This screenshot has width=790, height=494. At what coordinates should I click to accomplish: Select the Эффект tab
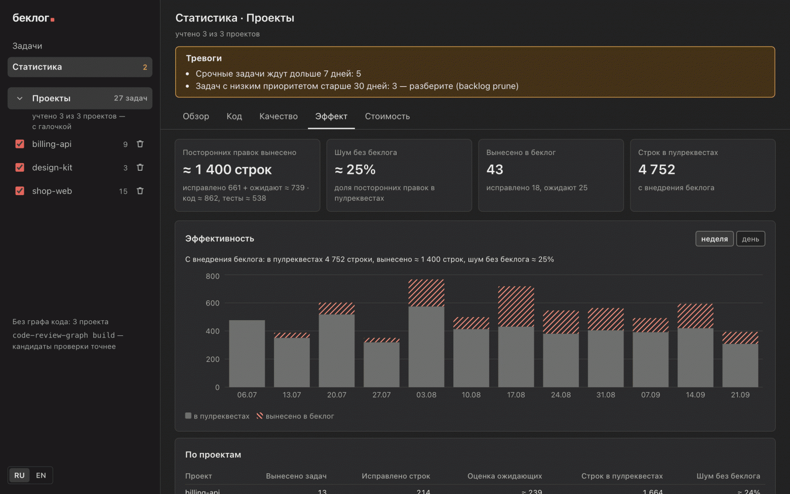point(331,117)
